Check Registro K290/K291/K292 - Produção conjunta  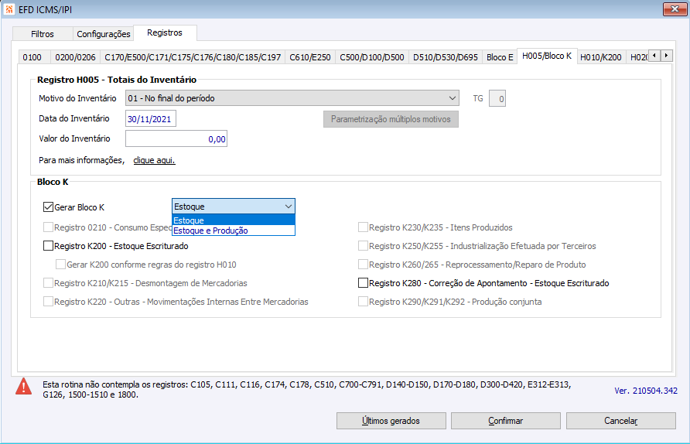[363, 302]
